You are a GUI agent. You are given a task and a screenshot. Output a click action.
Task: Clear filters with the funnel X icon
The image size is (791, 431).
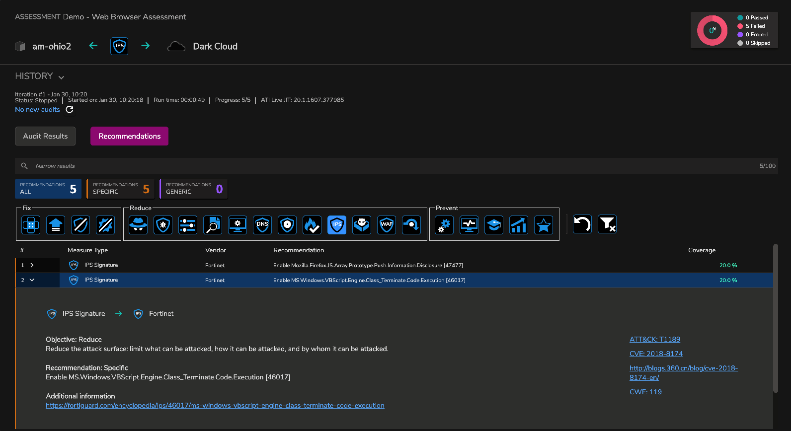(607, 224)
